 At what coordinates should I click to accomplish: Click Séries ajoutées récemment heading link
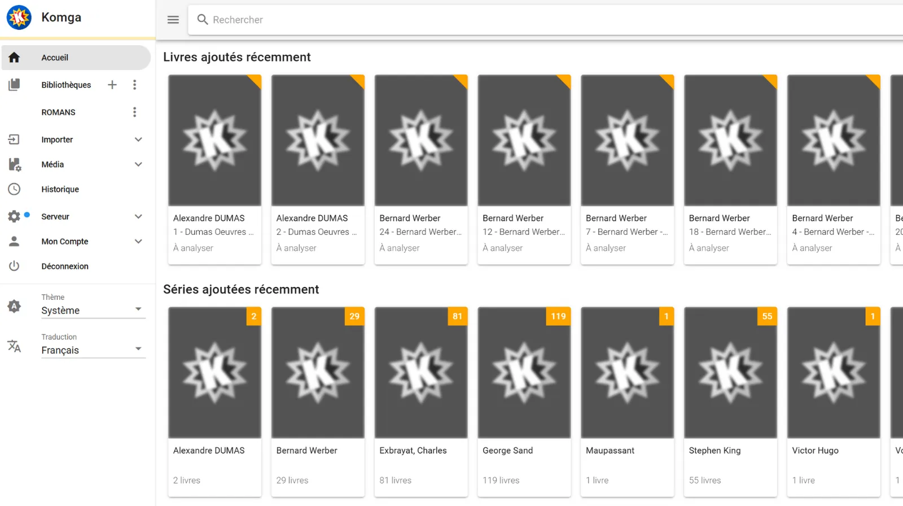coord(241,289)
